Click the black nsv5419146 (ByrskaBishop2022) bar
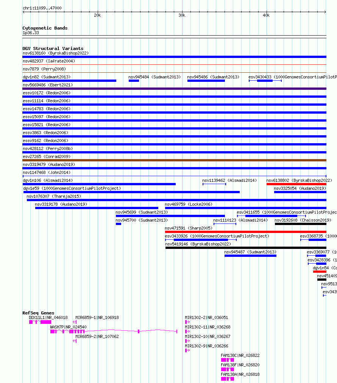Screen dimensions: 337x383 246,248
